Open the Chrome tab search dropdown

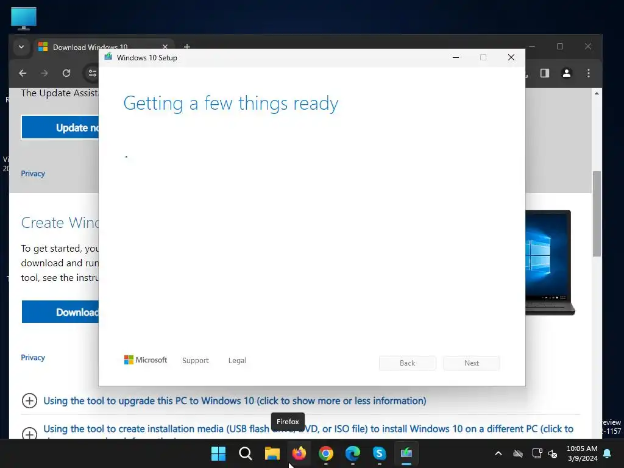click(x=21, y=47)
